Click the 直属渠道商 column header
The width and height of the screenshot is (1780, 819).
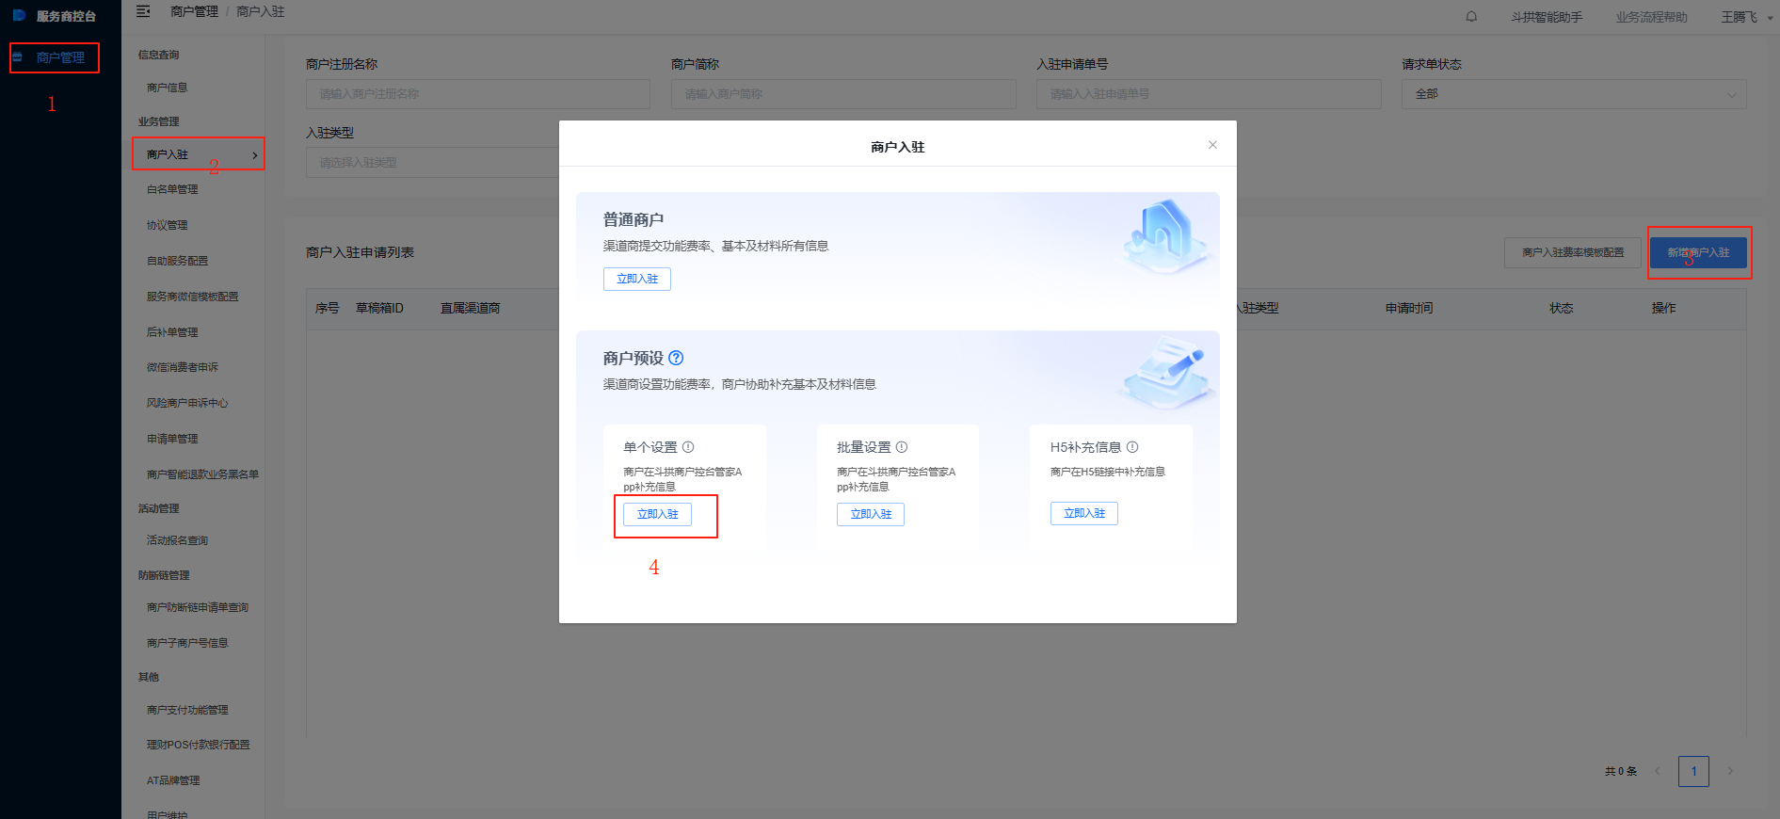coord(470,308)
